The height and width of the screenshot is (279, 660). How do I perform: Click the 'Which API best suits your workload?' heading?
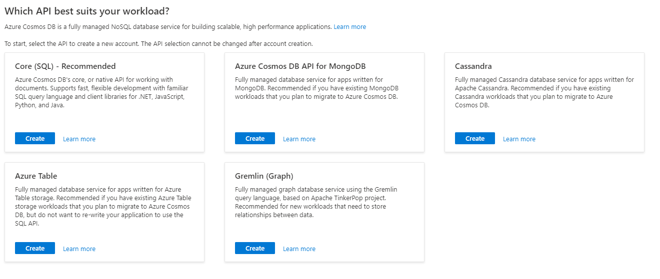86,10
